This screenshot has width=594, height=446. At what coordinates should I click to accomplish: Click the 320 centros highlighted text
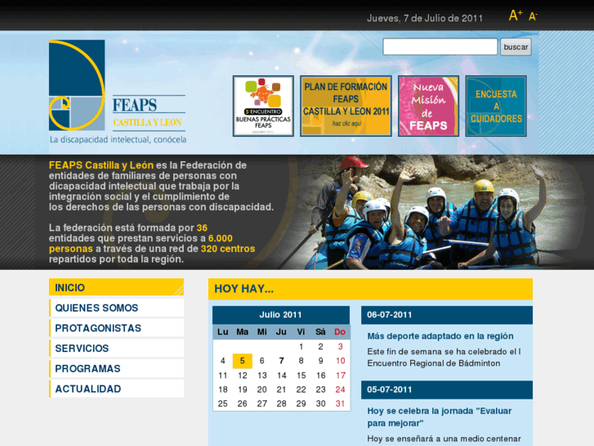tap(228, 249)
